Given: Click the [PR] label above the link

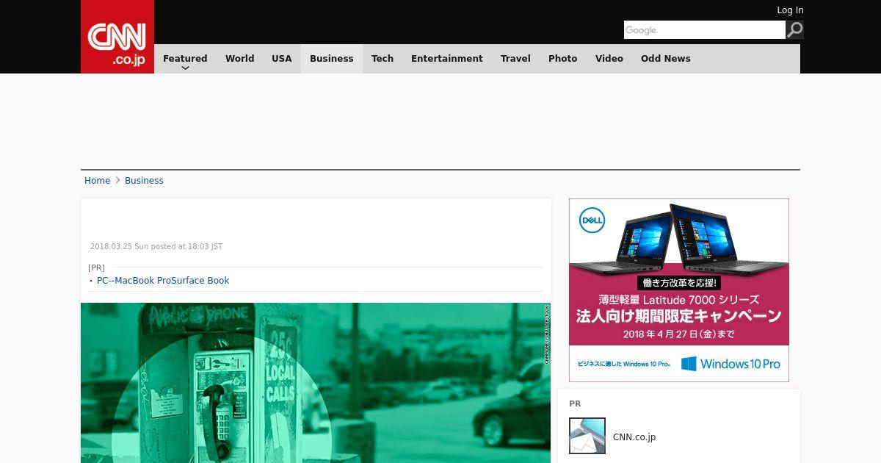Looking at the screenshot, I should (x=96, y=268).
